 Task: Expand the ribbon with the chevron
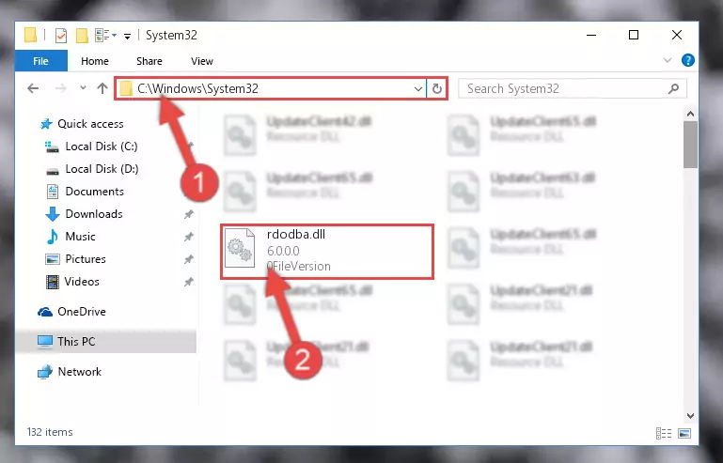tap(667, 60)
